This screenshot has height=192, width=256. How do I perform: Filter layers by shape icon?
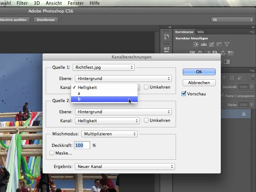click(x=232, y=77)
